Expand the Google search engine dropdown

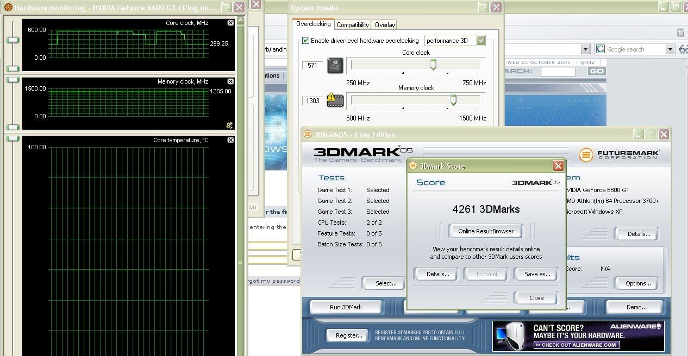(x=670, y=49)
